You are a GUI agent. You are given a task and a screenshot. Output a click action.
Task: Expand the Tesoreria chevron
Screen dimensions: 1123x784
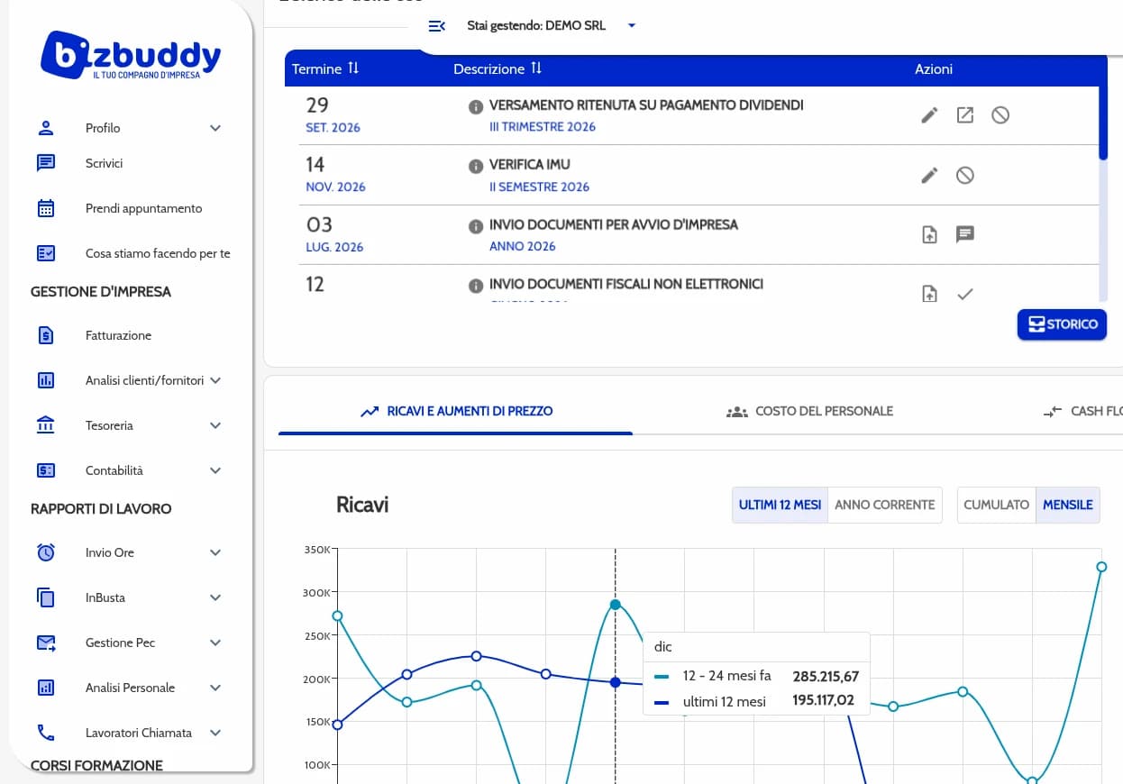point(215,425)
